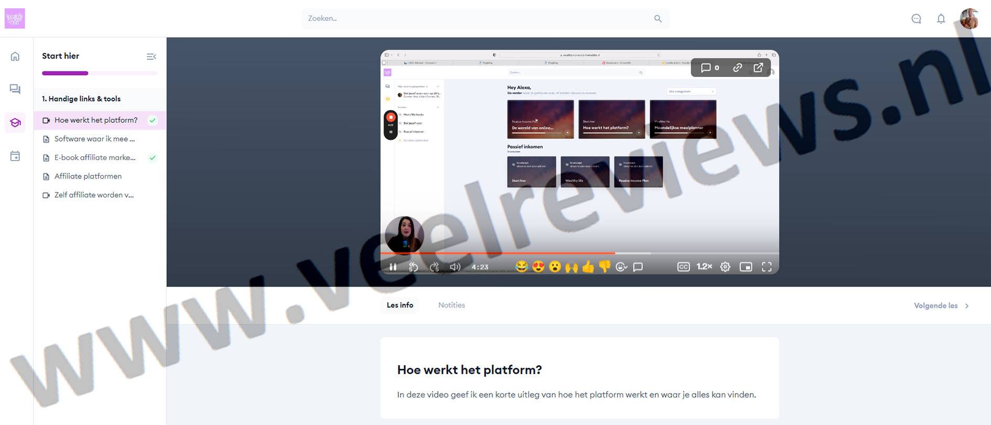Viewport: 991px width, 425px height.
Task: Switch to the Notities tab
Action: click(451, 305)
